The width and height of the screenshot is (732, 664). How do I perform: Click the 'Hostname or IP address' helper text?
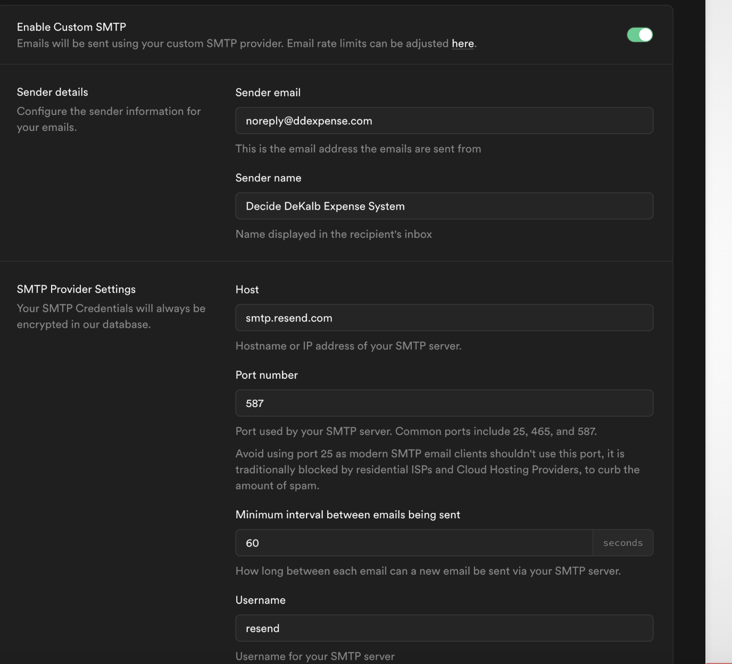348,346
